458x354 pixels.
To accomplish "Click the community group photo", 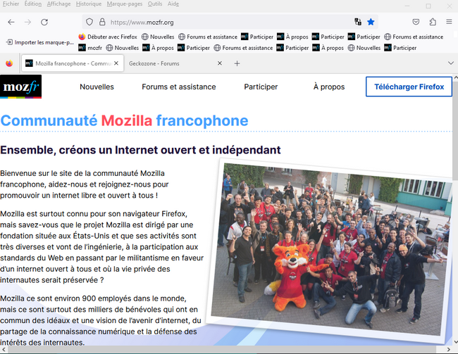I will click(330, 251).
